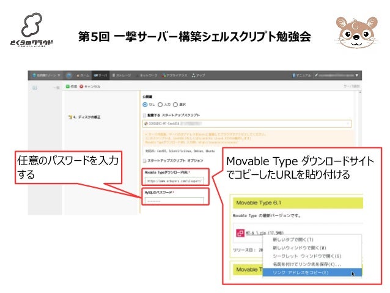Click the round blue icon beside the zone selector
Viewport: 390px width, 293px height.
click(69, 75)
